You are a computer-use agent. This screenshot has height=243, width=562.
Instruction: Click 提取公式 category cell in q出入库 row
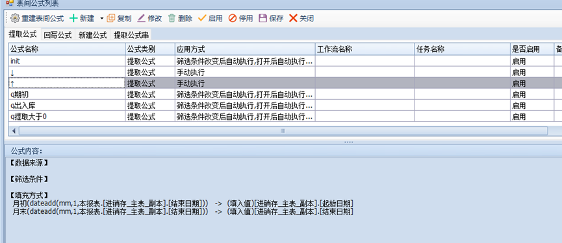point(150,106)
